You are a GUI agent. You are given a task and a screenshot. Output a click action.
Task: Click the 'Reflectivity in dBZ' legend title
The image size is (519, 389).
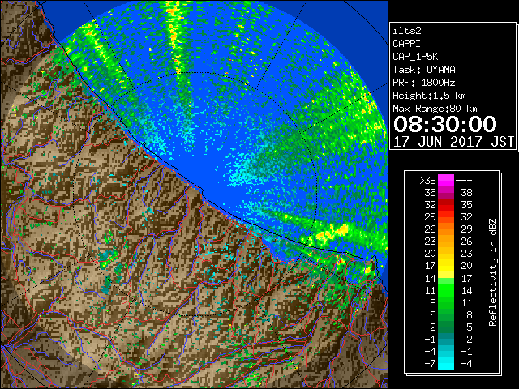[493, 272]
